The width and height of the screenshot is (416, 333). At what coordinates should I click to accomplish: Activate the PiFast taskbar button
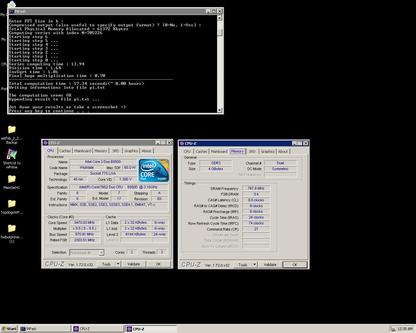[45, 329]
